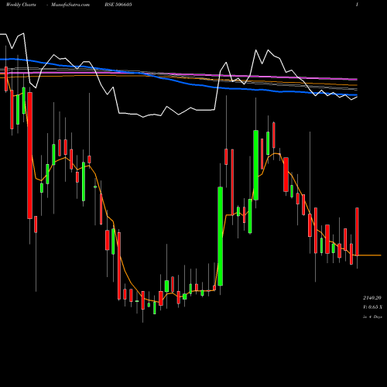This screenshot has height=387, width=387.
Task: Click the 'V: 0.65 X' volume text
Action: pos(372,307)
